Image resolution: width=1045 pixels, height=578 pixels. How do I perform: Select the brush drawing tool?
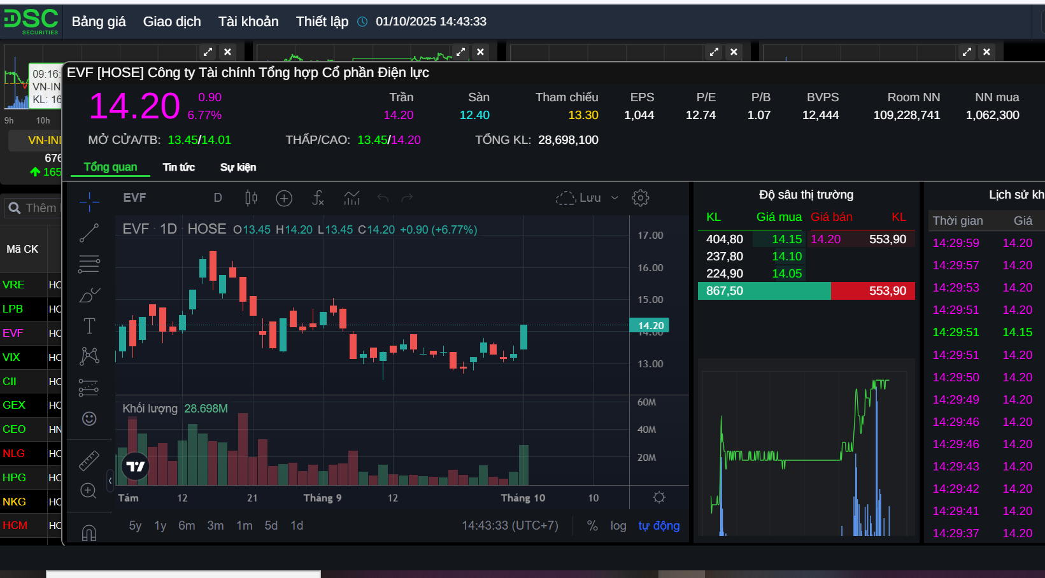(89, 295)
